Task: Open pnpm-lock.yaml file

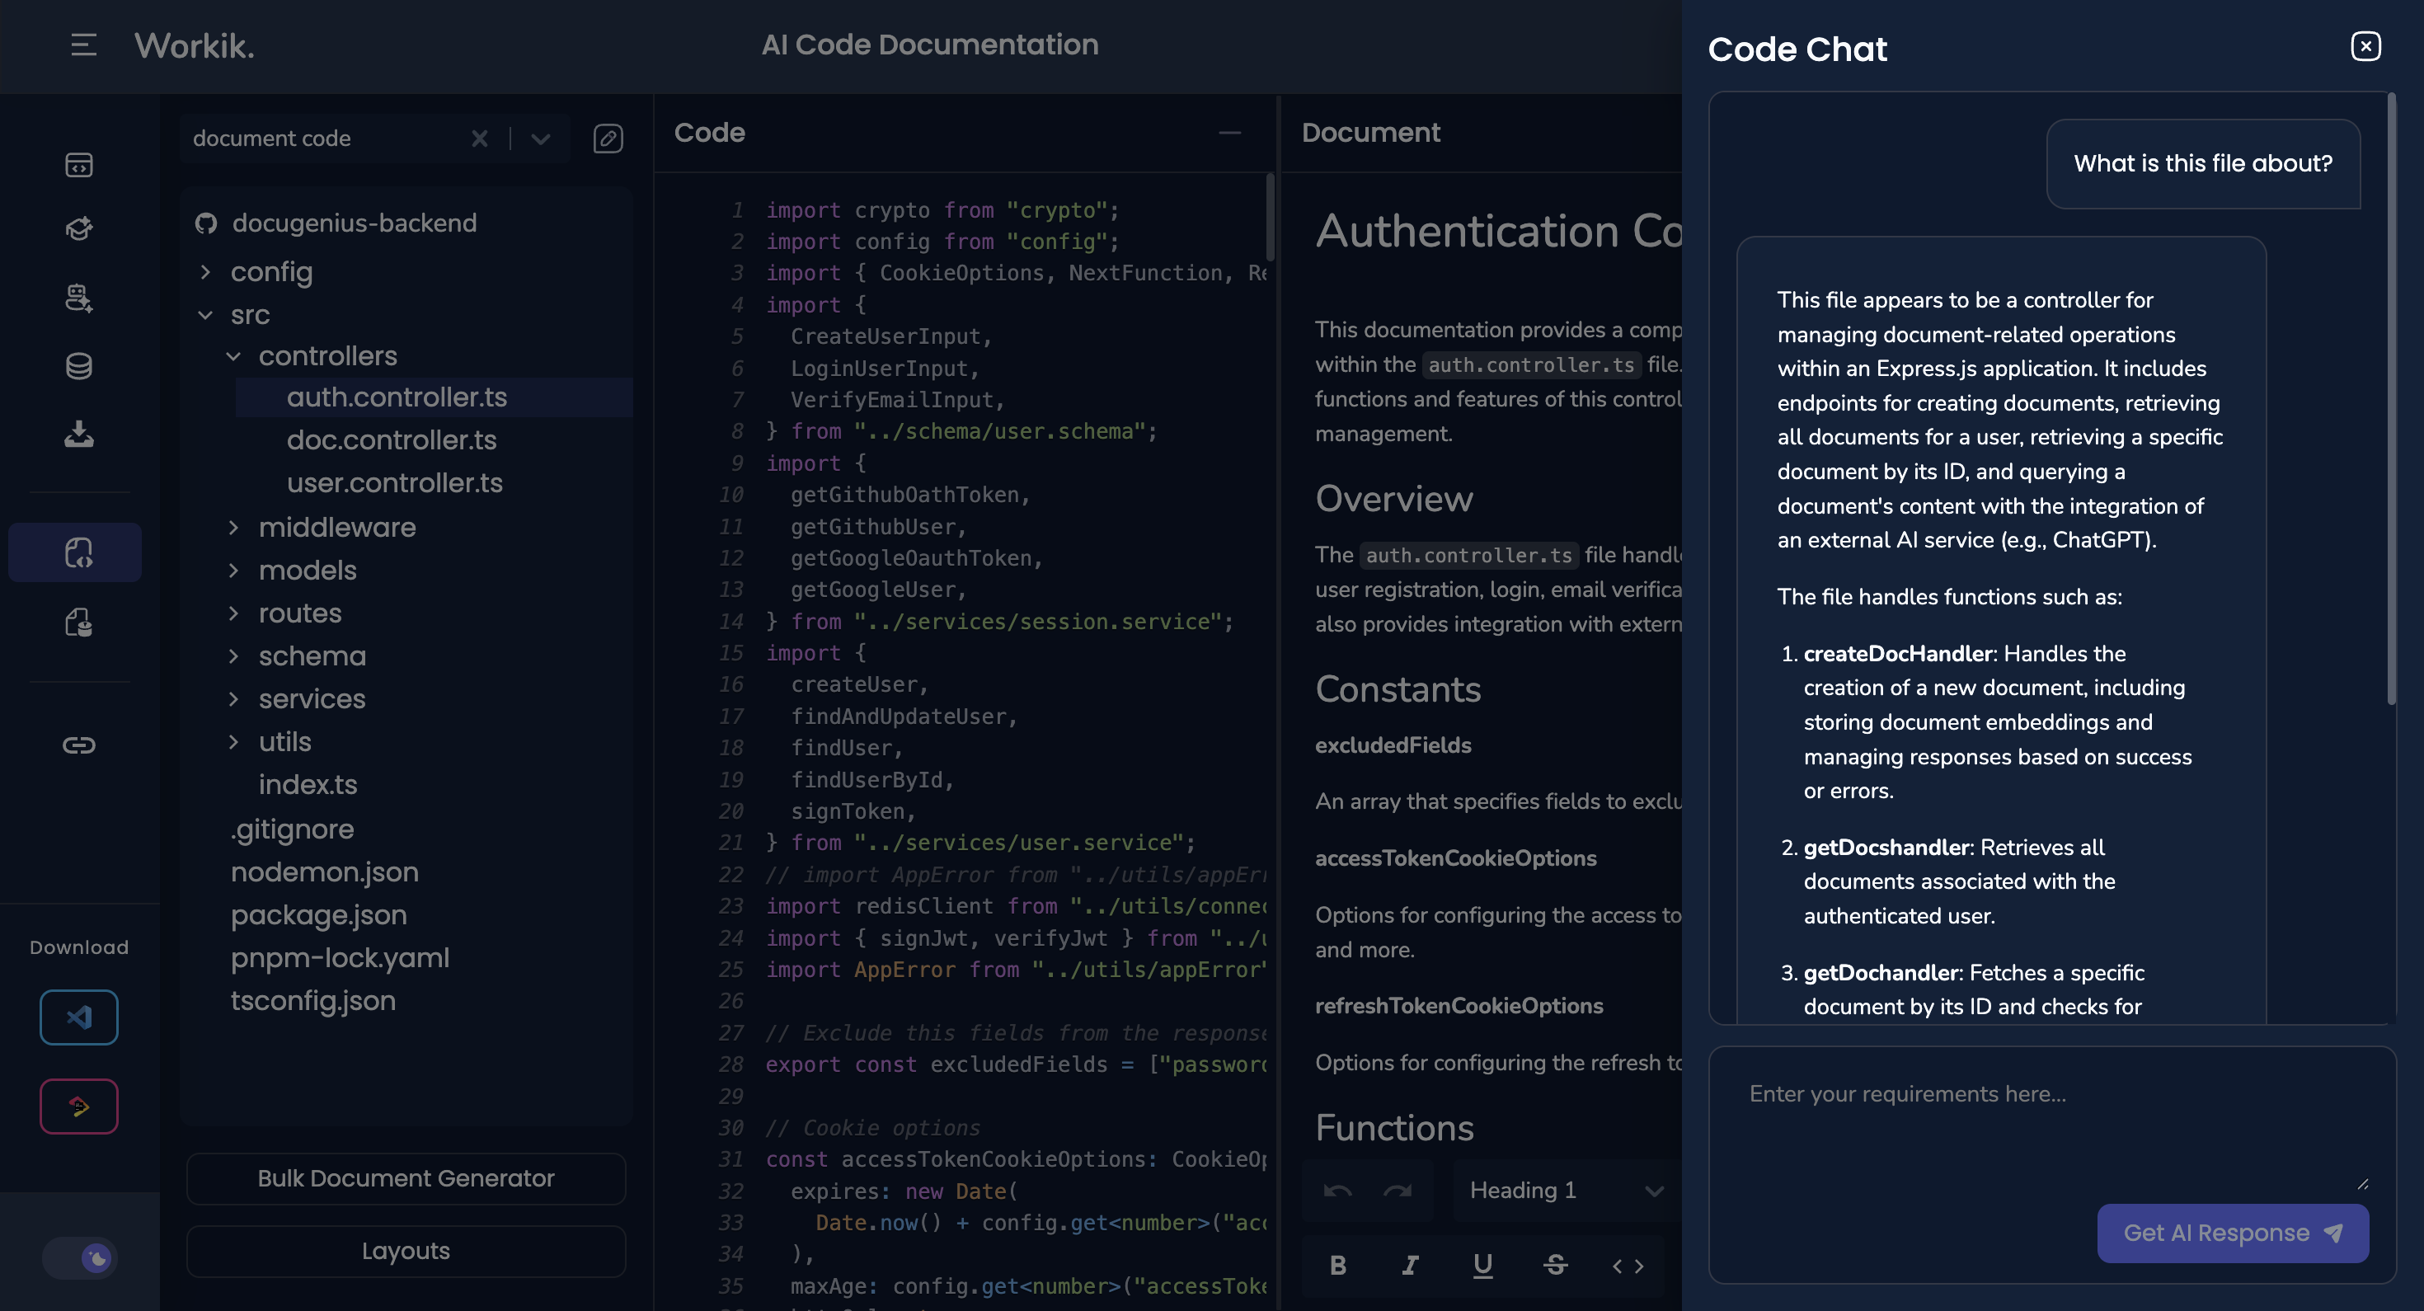Action: 340,957
